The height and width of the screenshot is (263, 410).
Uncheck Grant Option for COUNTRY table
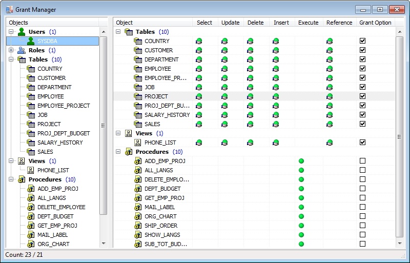click(362, 41)
